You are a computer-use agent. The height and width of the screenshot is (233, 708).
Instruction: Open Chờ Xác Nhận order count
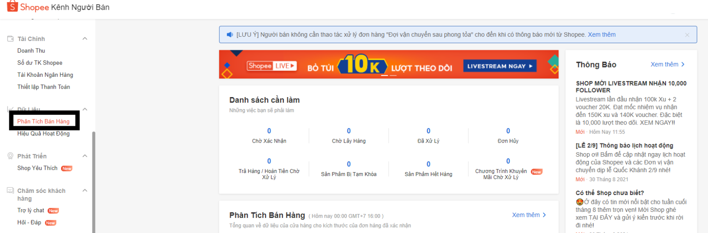pyautogui.click(x=269, y=131)
